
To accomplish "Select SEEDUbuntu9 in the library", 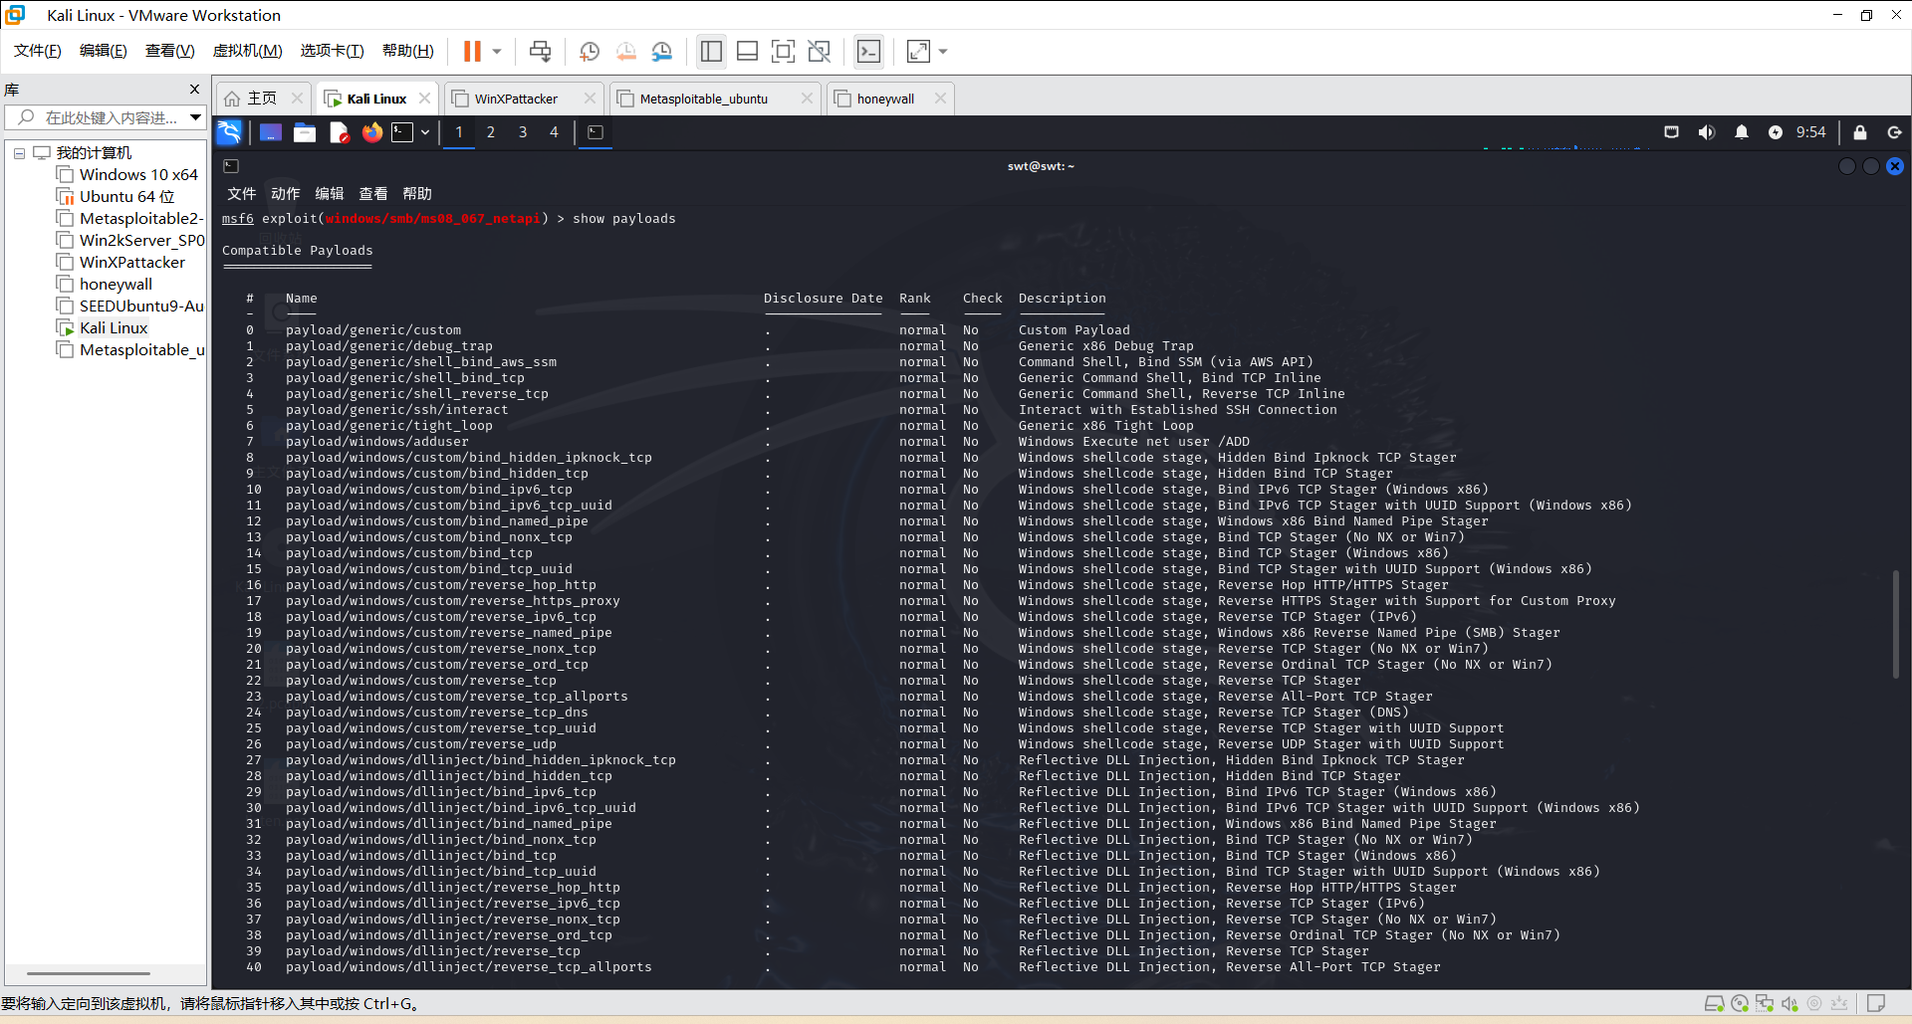I will click(x=141, y=306).
